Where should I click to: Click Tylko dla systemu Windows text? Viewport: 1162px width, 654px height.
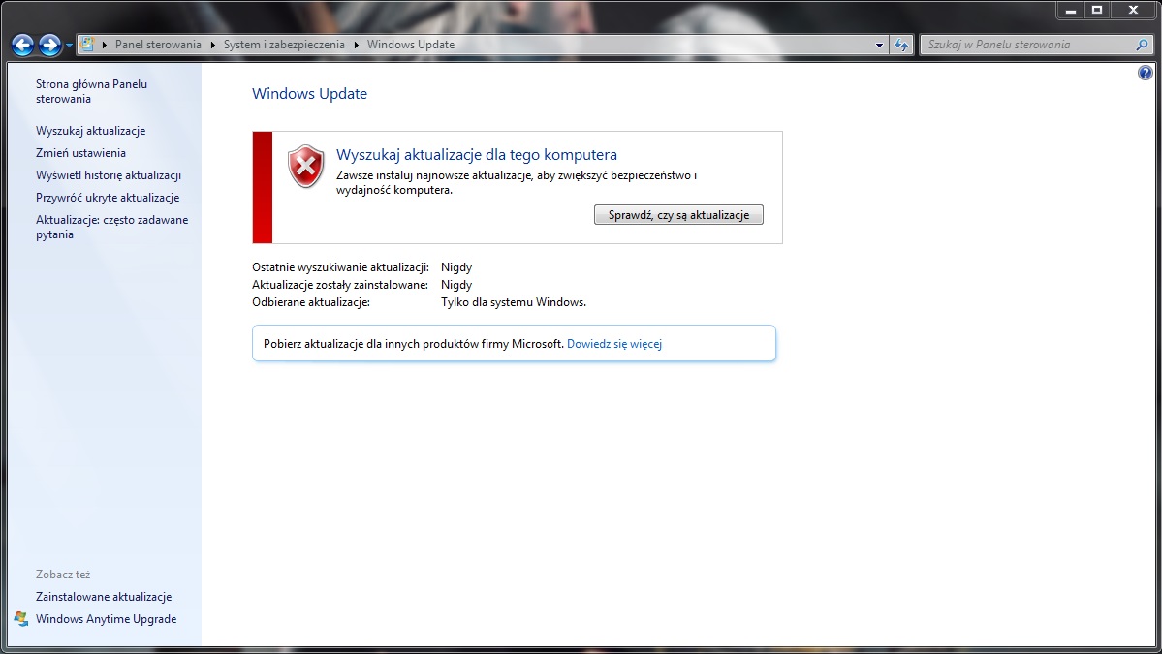tap(514, 302)
